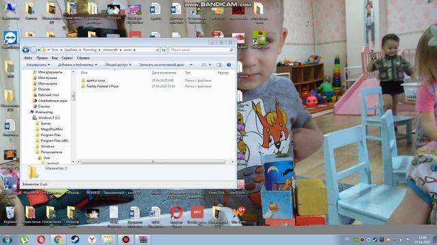Image resolution: width=437 pixels, height=245 pixels.
Task: Sort by the Имя column header
Action: 84,73
